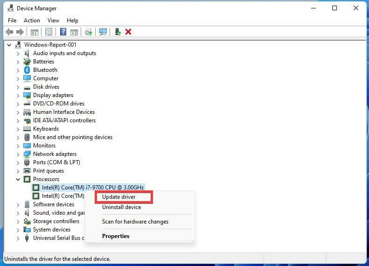This screenshot has height=266, width=369.
Task: Click the Ports (COM & LPT) icon
Action: tap(27, 162)
